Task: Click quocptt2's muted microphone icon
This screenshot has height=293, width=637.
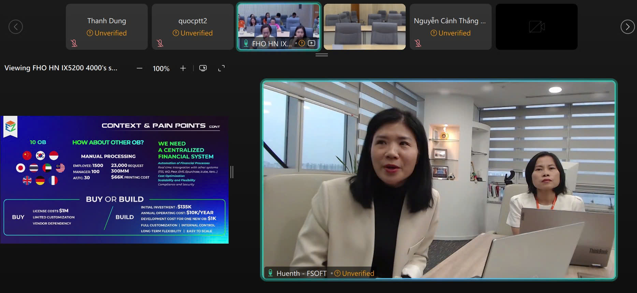Action: pyautogui.click(x=160, y=43)
